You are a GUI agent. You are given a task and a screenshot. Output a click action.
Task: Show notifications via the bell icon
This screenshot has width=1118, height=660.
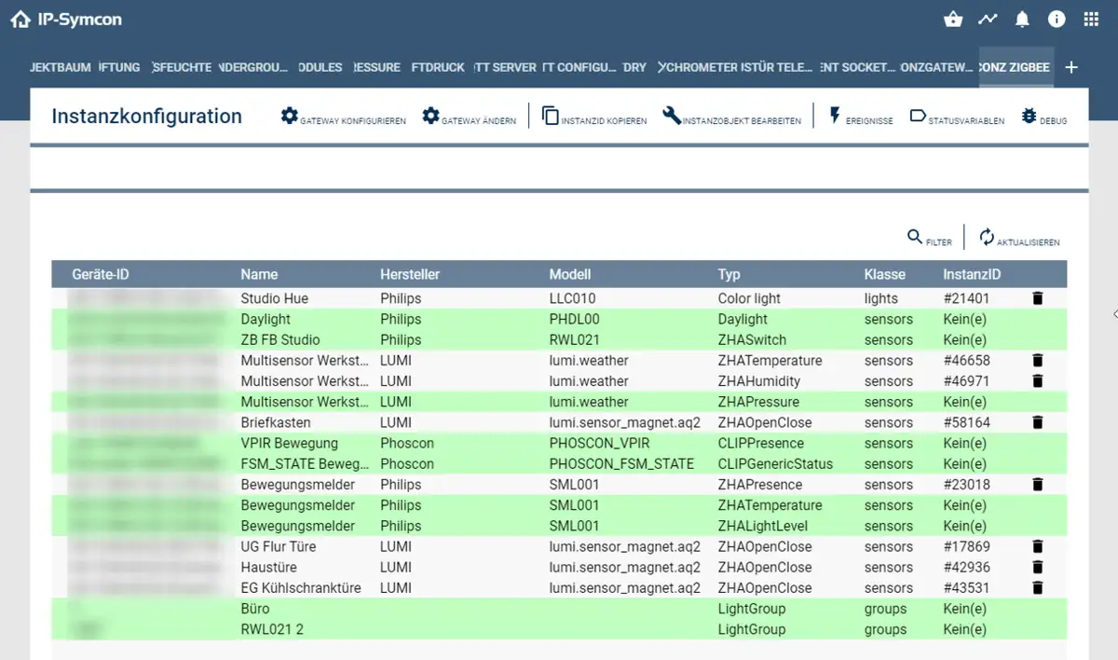pyautogui.click(x=1022, y=20)
